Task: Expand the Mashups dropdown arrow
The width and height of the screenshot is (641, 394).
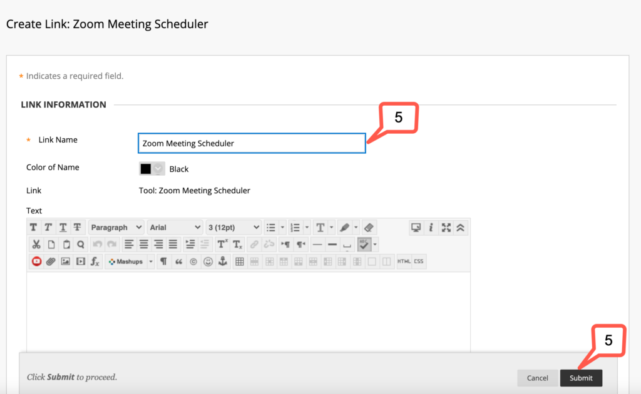Action: pos(151,261)
